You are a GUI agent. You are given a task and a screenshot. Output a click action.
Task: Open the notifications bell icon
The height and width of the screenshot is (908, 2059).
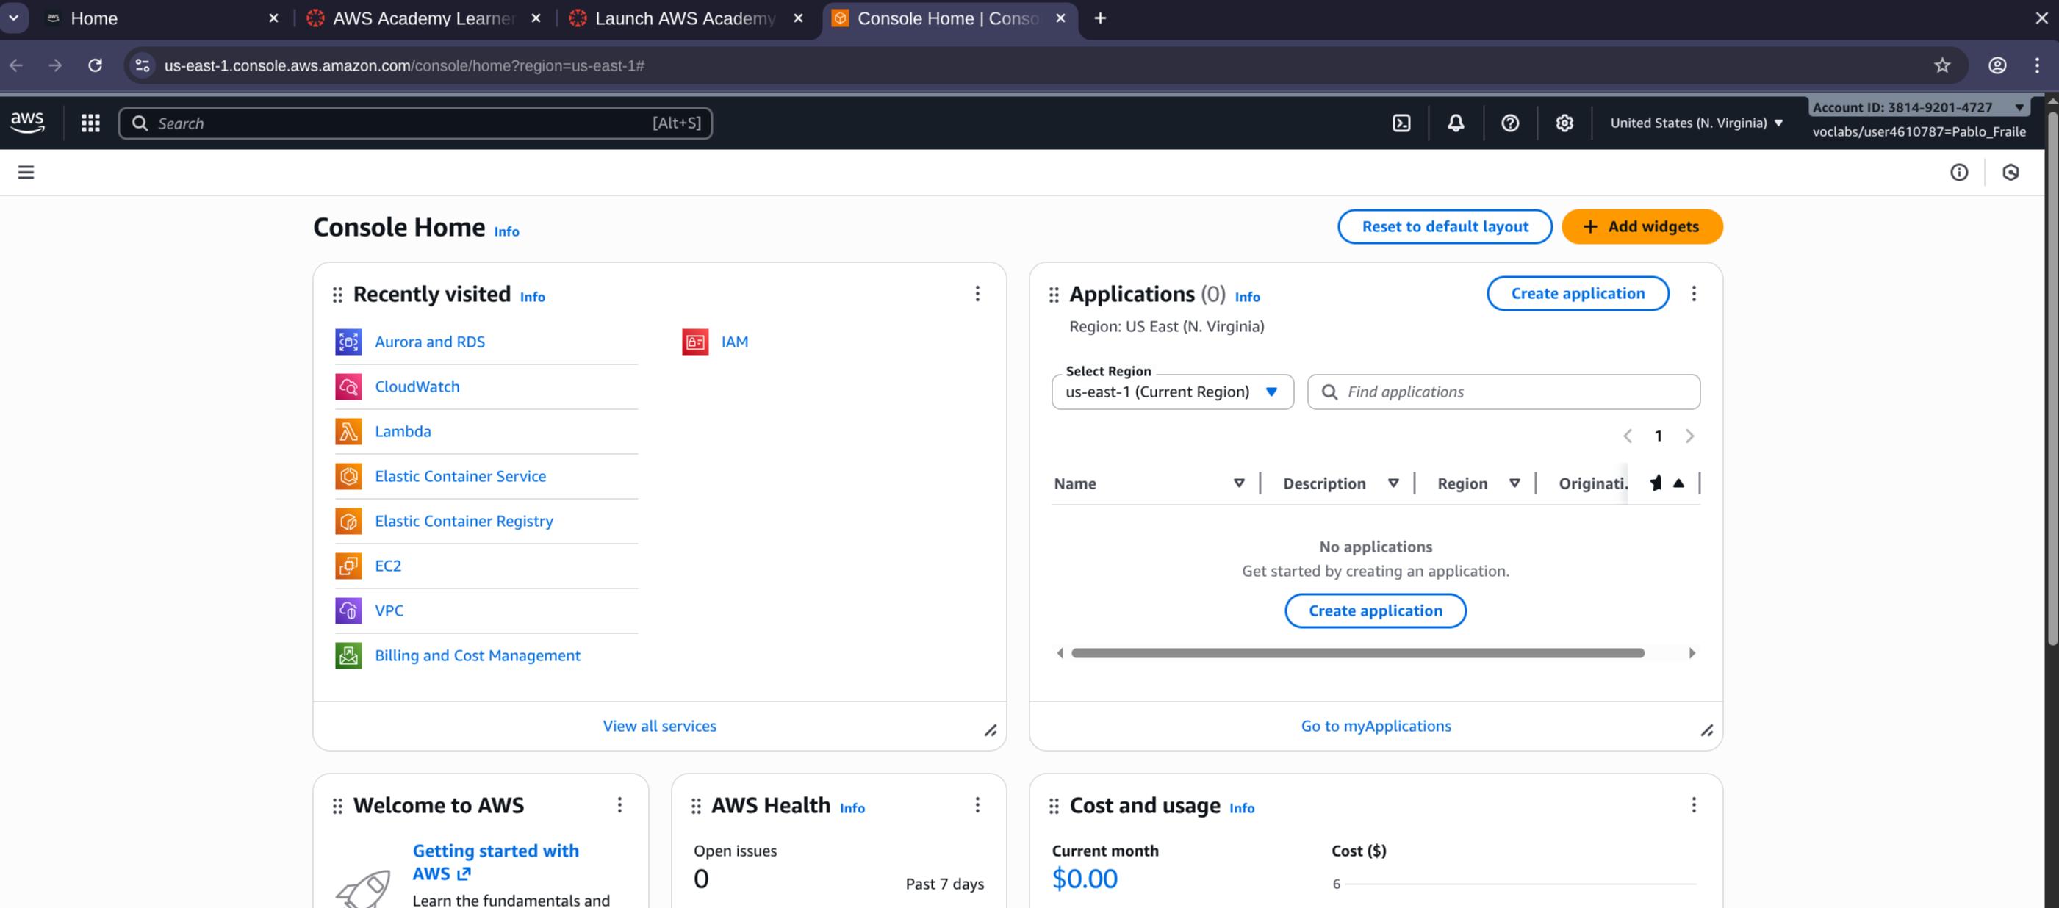click(x=1456, y=123)
